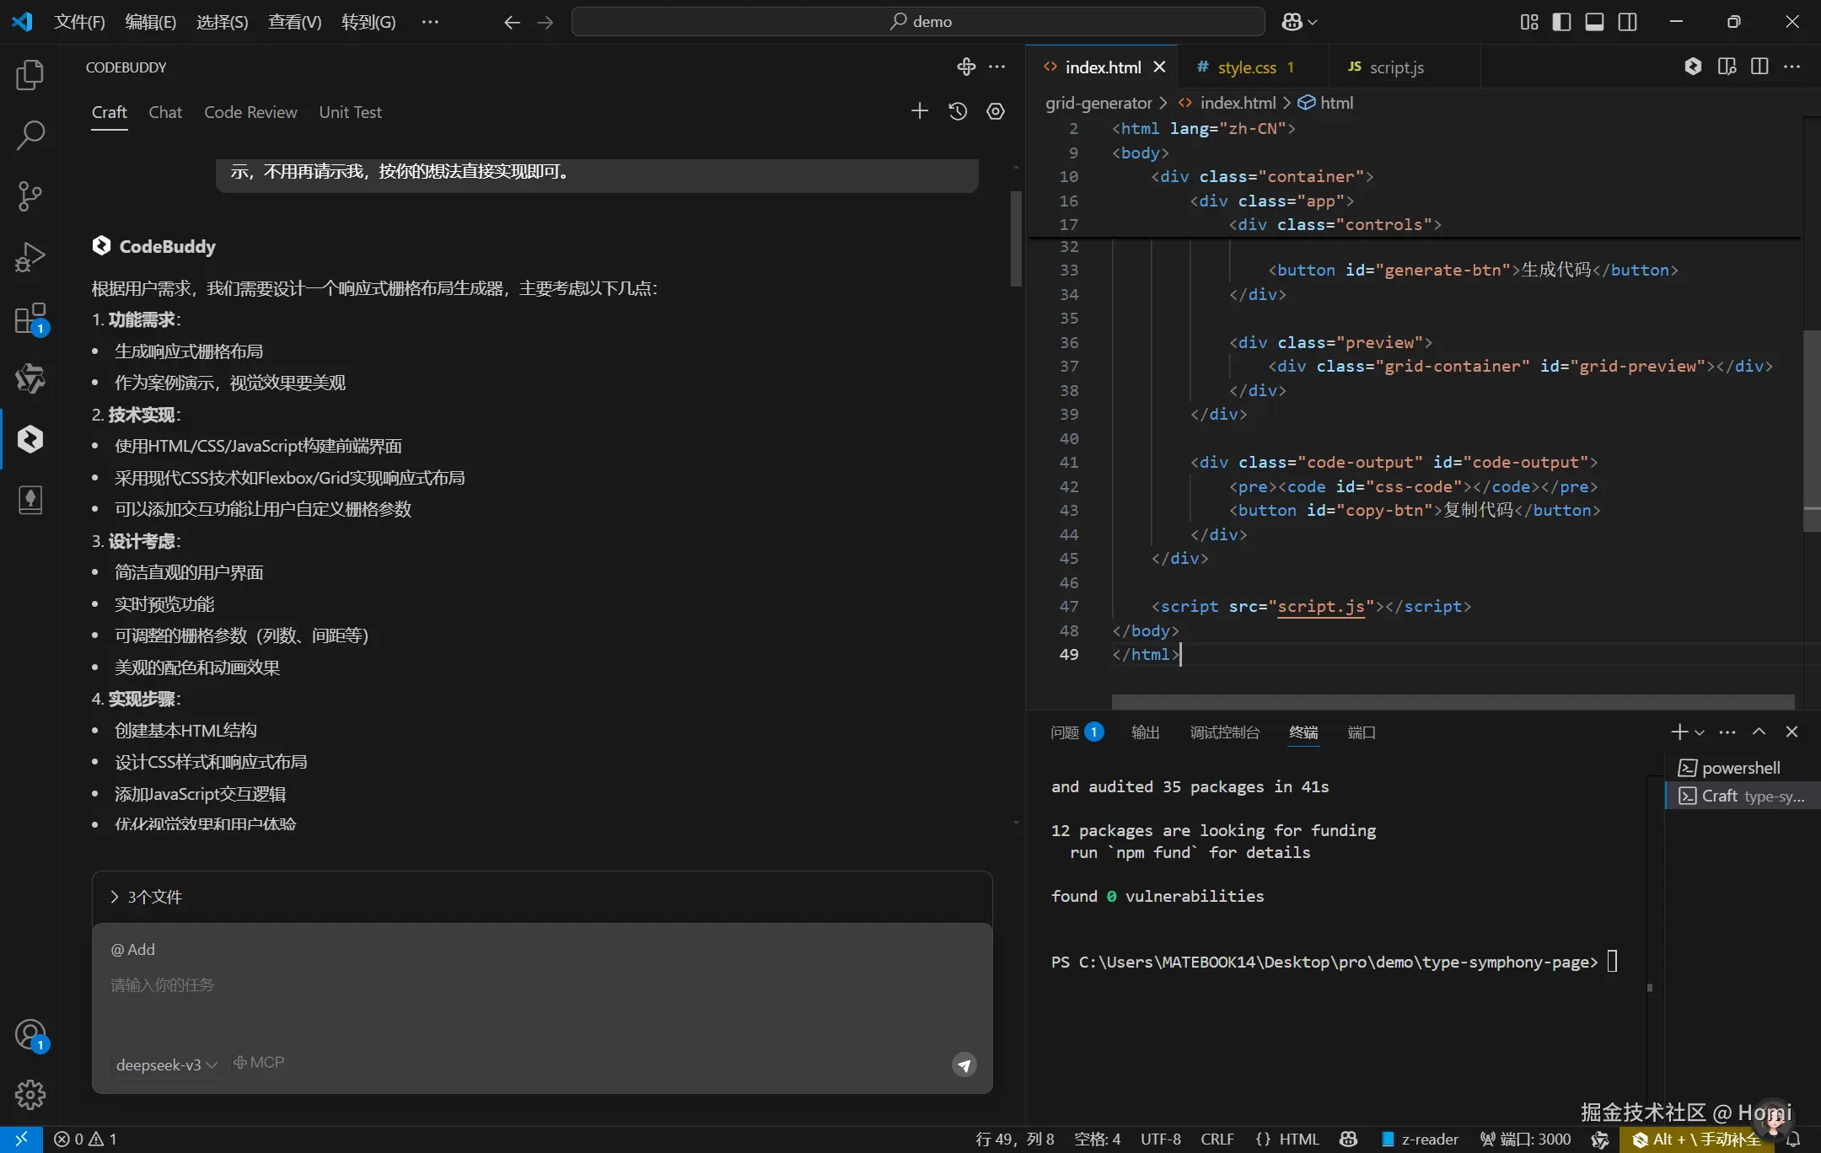Open the new terminal launch profile dropdown
The image size is (1821, 1153).
1700,732
